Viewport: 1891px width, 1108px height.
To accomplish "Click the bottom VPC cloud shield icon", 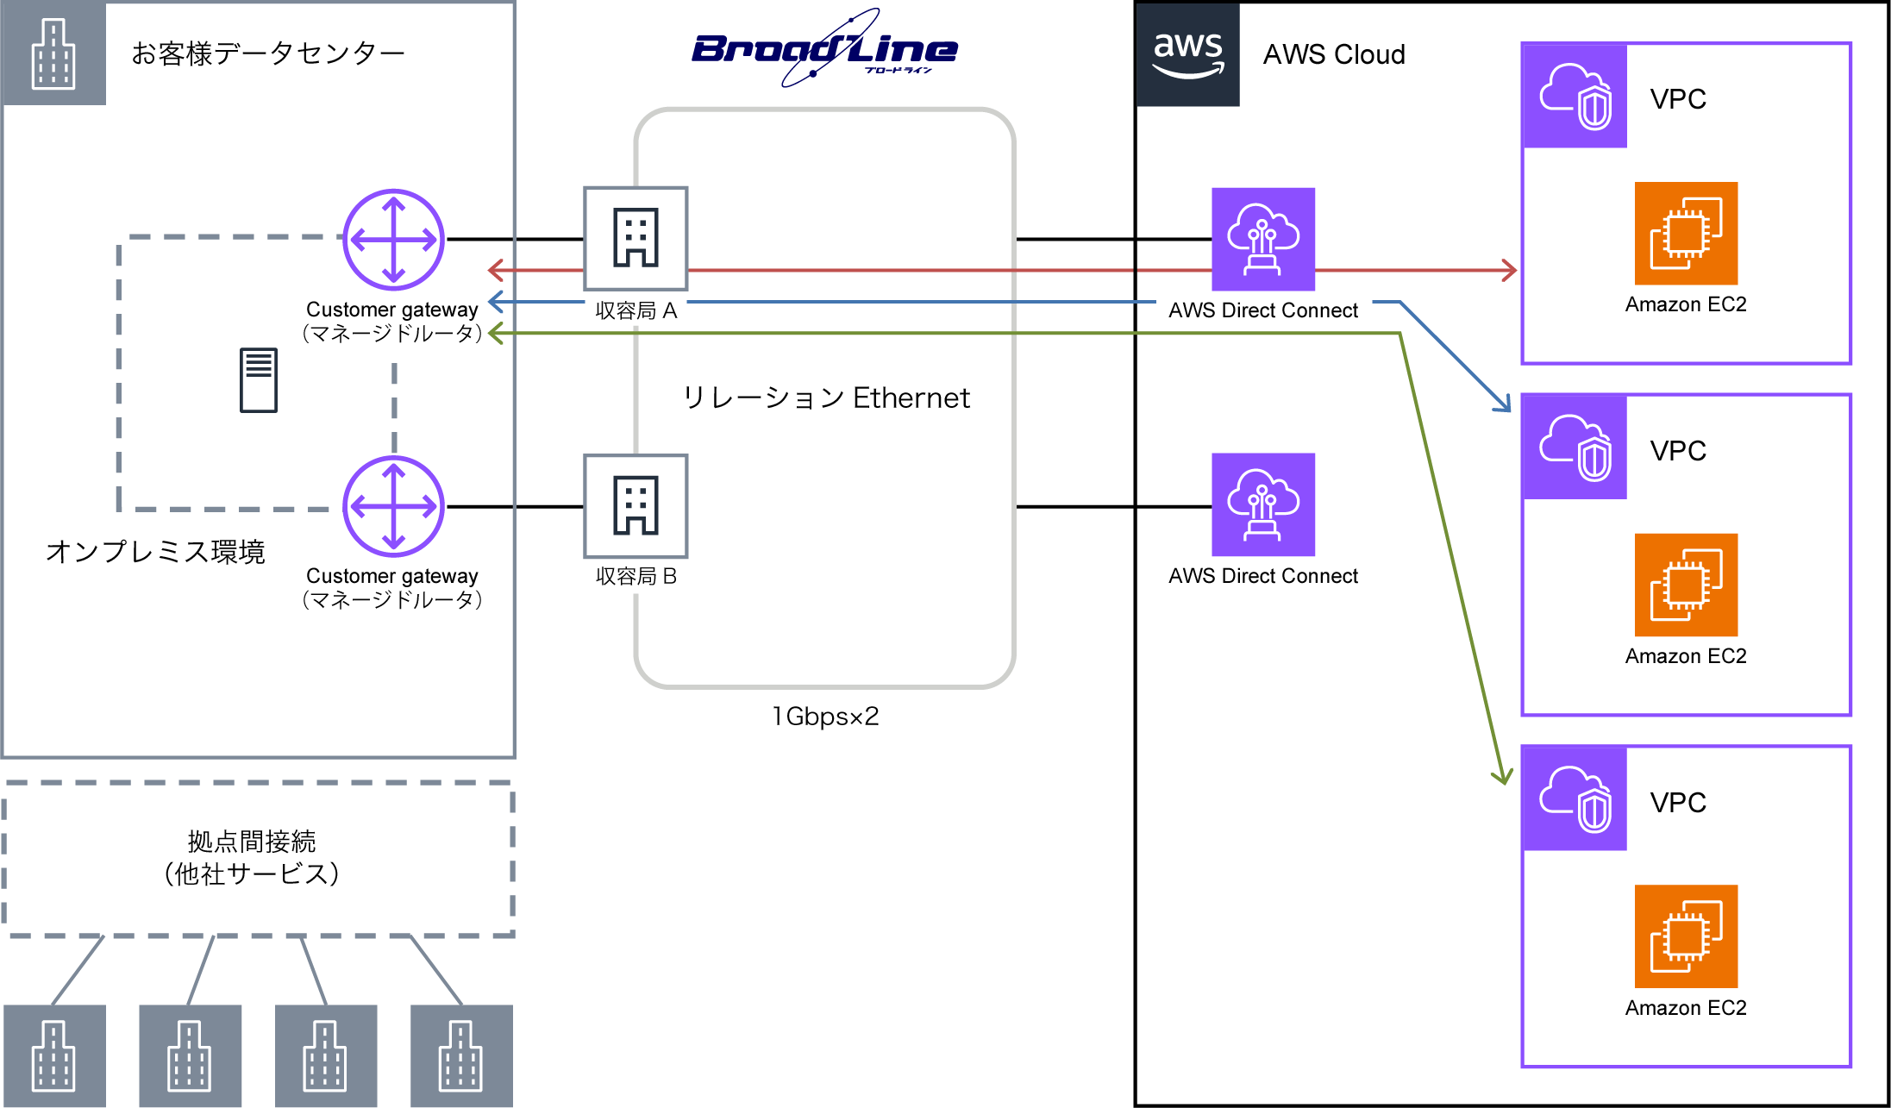I will pyautogui.click(x=1575, y=799).
